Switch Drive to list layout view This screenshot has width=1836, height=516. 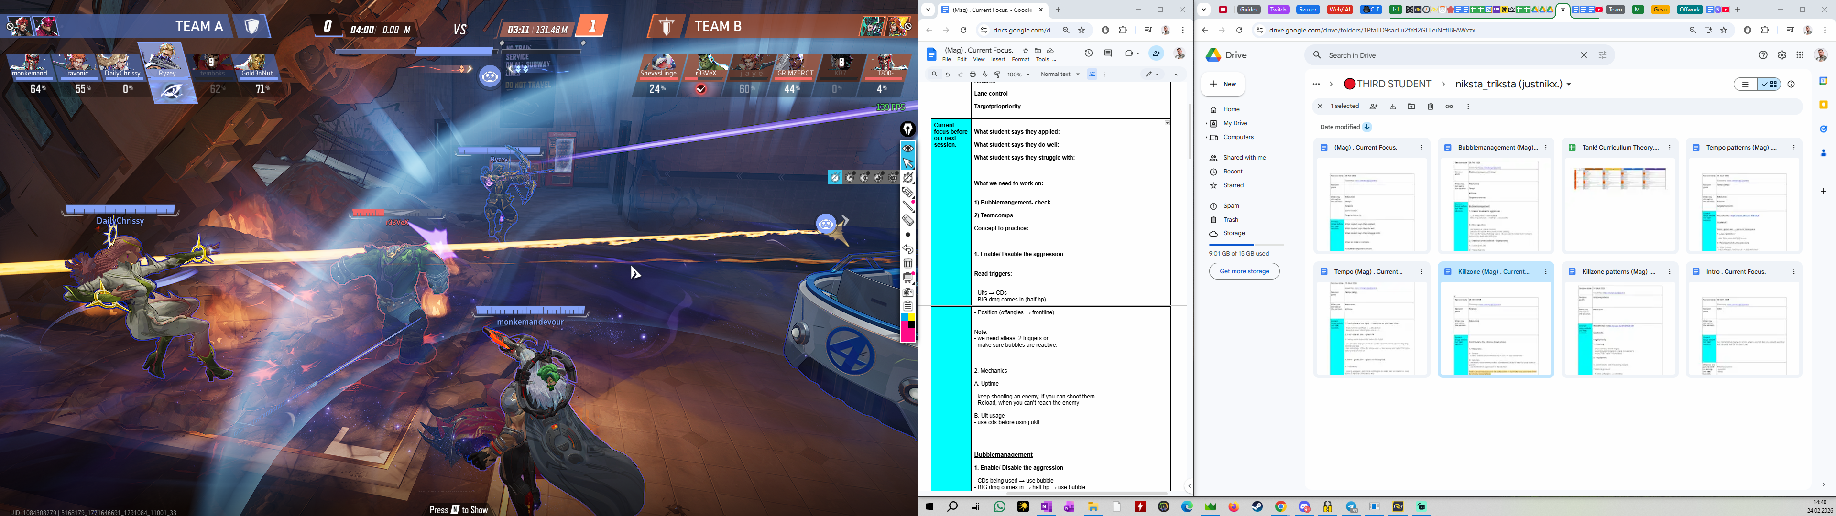click(1746, 84)
